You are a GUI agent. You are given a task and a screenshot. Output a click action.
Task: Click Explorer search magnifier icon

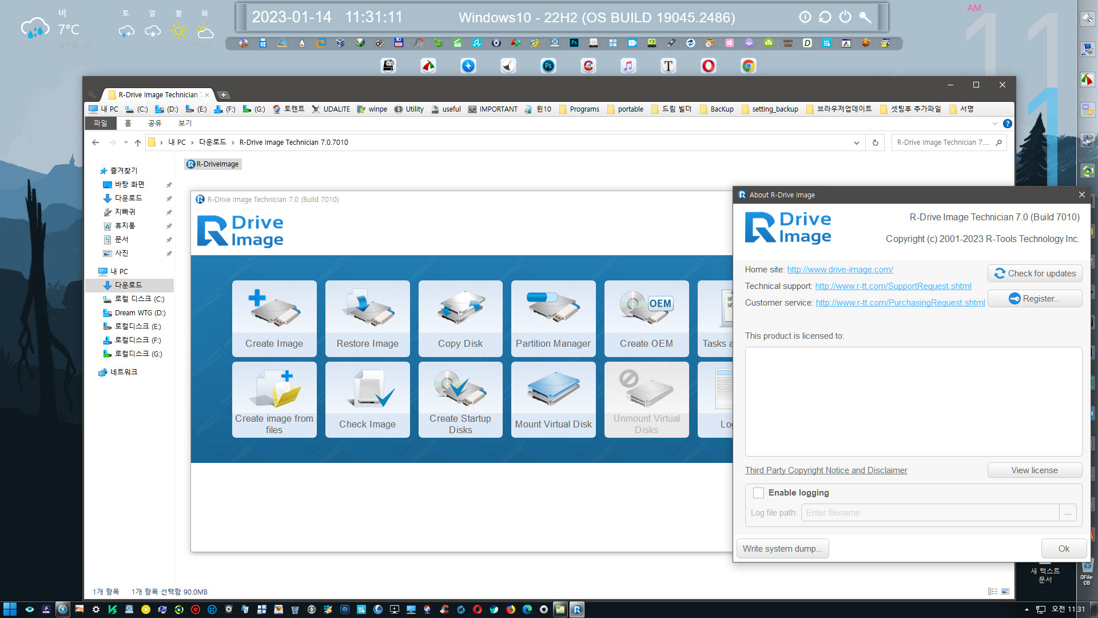pyautogui.click(x=998, y=142)
